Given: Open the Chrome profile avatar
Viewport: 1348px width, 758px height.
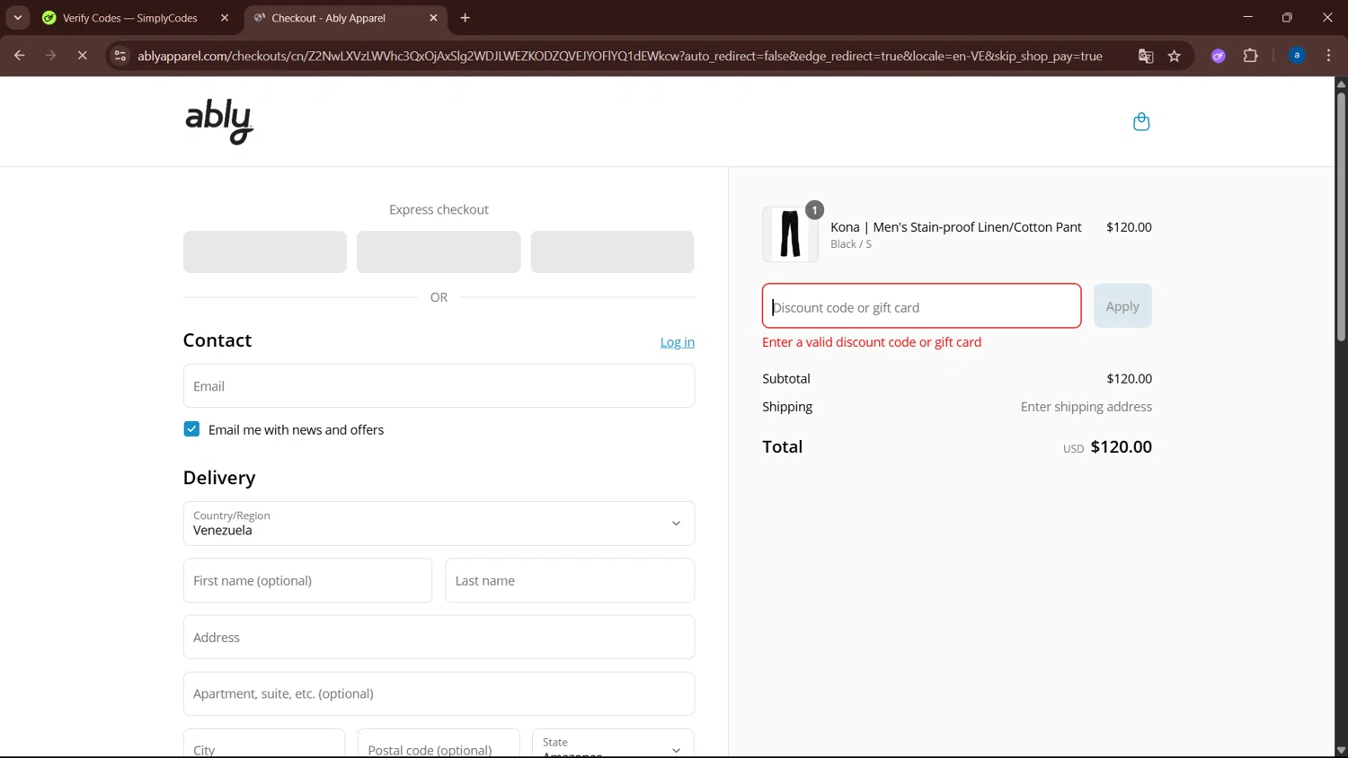Looking at the screenshot, I should [1297, 56].
